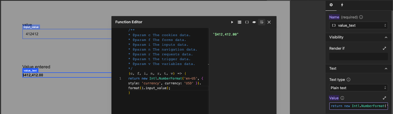Collapse the Text section
Image resolution: width=393 pixels, height=114 pixels.
(386, 68)
